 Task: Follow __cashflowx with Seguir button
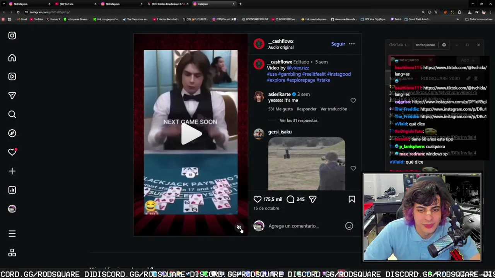[338, 44]
